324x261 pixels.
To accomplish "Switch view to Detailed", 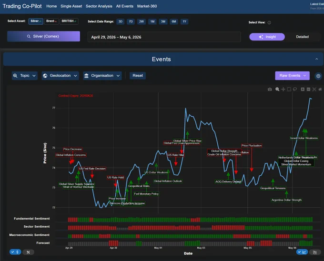I will click(x=302, y=37).
